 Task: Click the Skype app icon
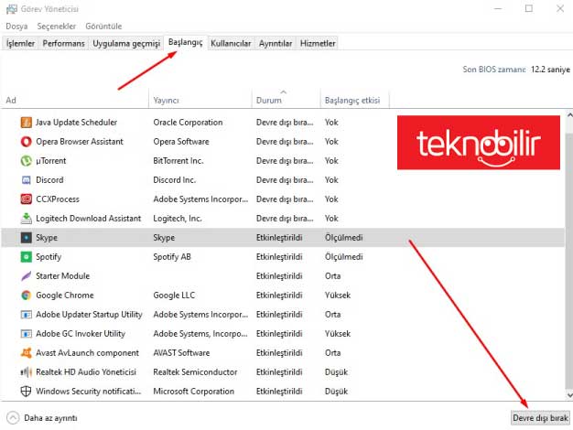pos(26,238)
